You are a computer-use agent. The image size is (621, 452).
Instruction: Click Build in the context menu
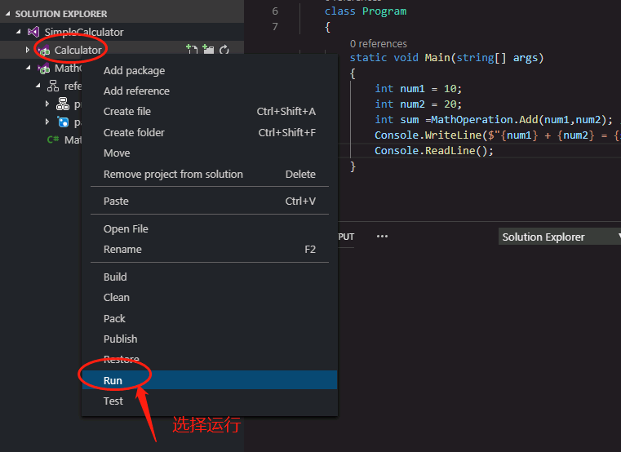click(115, 277)
